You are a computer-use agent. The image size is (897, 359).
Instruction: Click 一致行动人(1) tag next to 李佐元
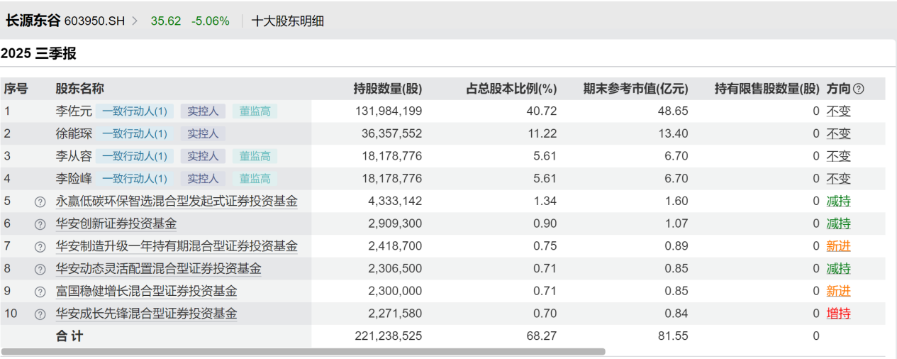135,111
